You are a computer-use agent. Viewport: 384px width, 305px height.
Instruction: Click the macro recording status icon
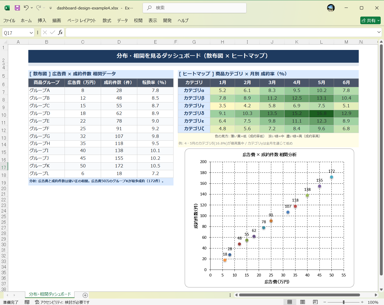click(27, 302)
